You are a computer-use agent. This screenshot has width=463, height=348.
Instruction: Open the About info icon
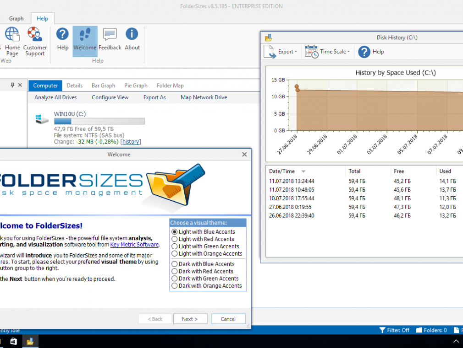click(x=132, y=34)
